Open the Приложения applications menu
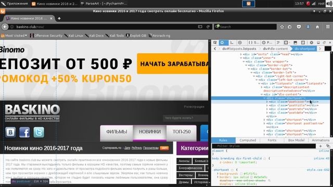The height and width of the screenshot is (187, 333). (15, 4)
